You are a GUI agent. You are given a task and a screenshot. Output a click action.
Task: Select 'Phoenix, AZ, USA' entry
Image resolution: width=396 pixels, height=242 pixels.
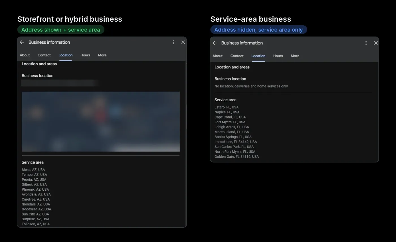(35, 190)
